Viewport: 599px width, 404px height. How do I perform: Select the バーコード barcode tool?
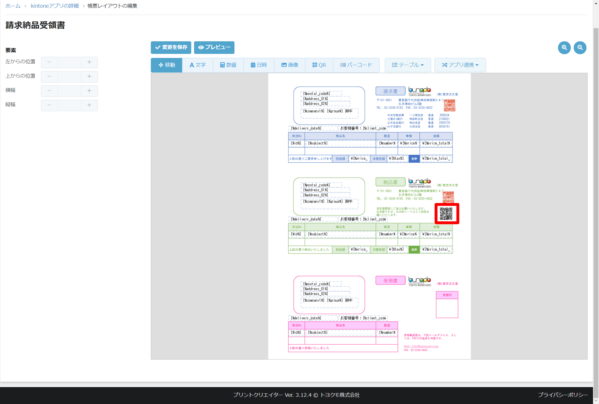click(356, 65)
